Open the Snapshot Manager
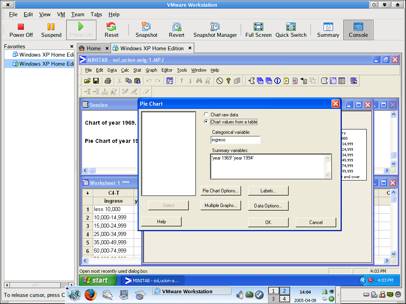The width and height of the screenshot is (406, 304). [x=215, y=30]
